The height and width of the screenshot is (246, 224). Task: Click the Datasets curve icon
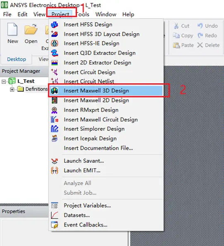coord(55,215)
